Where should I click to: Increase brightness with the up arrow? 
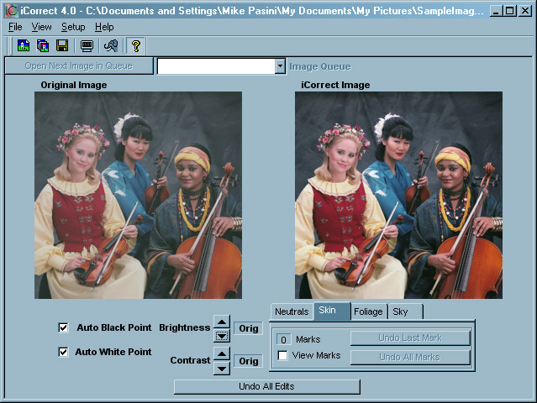tap(222, 322)
